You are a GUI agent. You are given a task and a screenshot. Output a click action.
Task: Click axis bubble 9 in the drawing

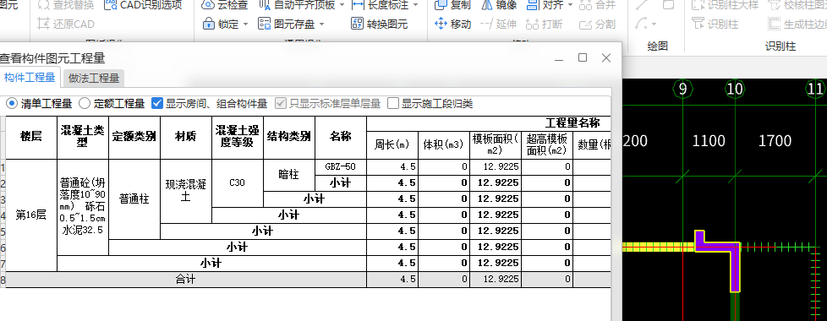click(682, 89)
